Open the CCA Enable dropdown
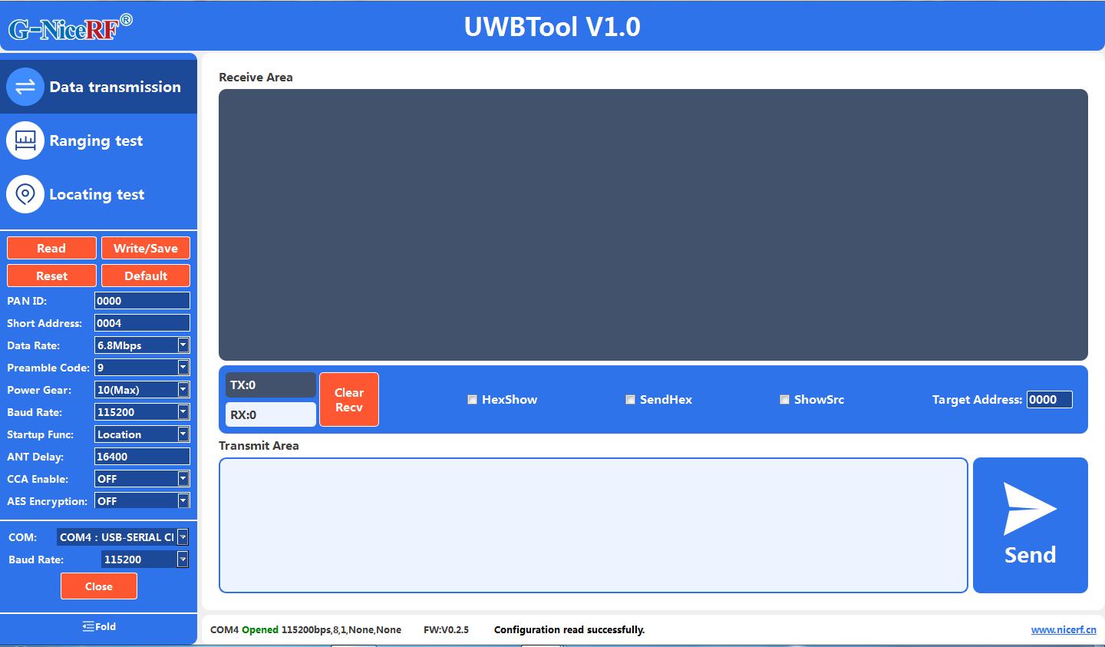1105x647 pixels. pos(142,479)
